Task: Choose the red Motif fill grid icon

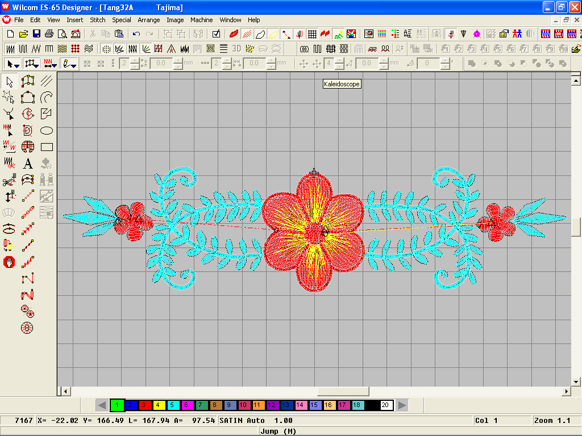Action: (76, 49)
